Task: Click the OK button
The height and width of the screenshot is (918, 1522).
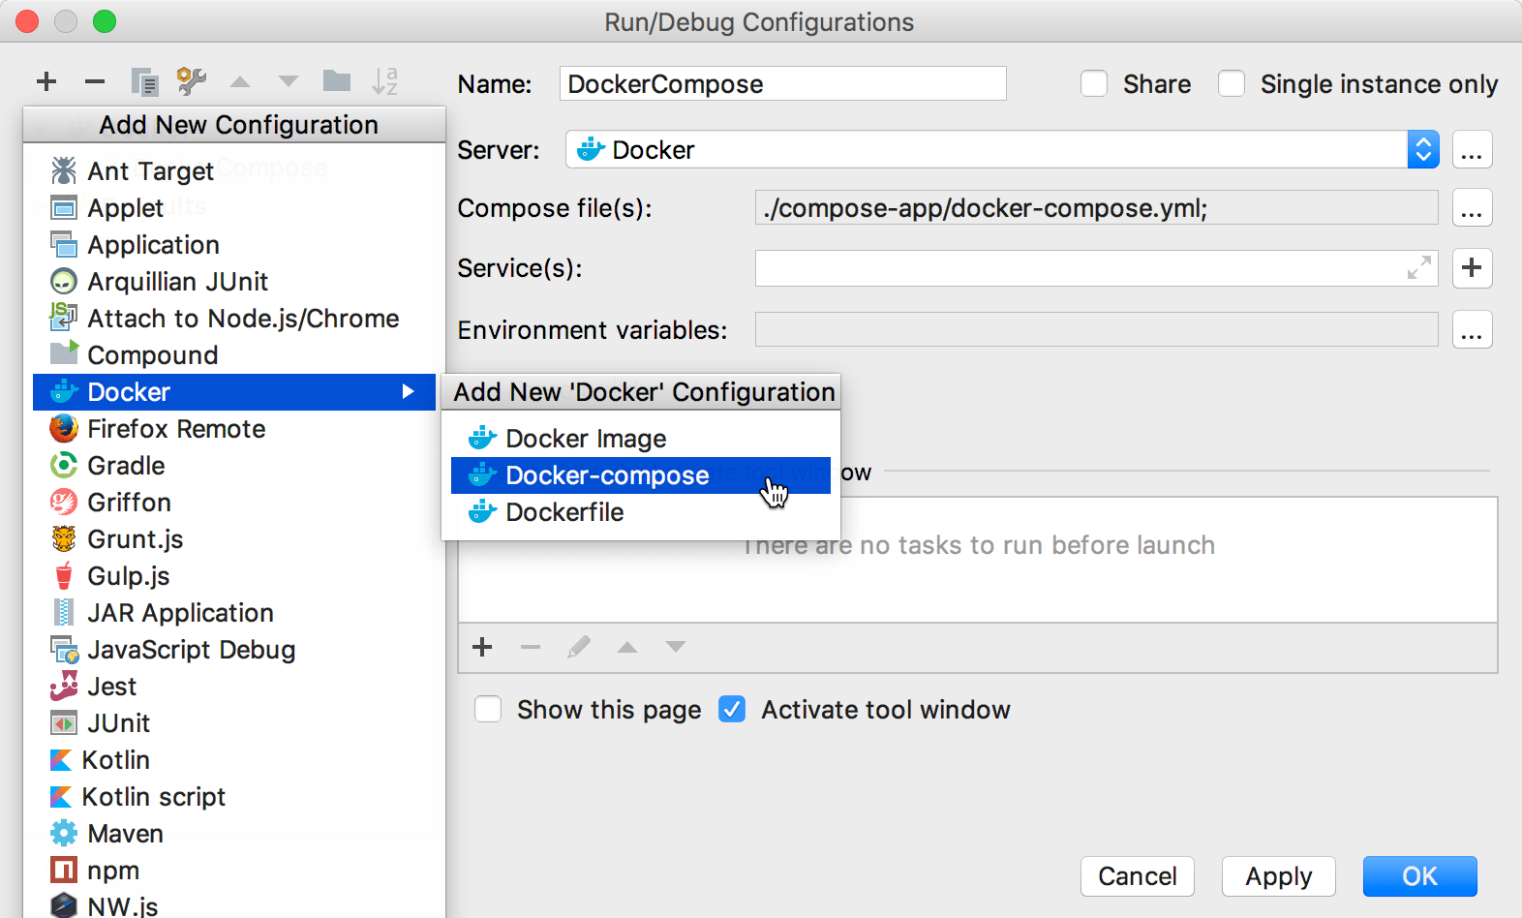Action: tap(1420, 876)
